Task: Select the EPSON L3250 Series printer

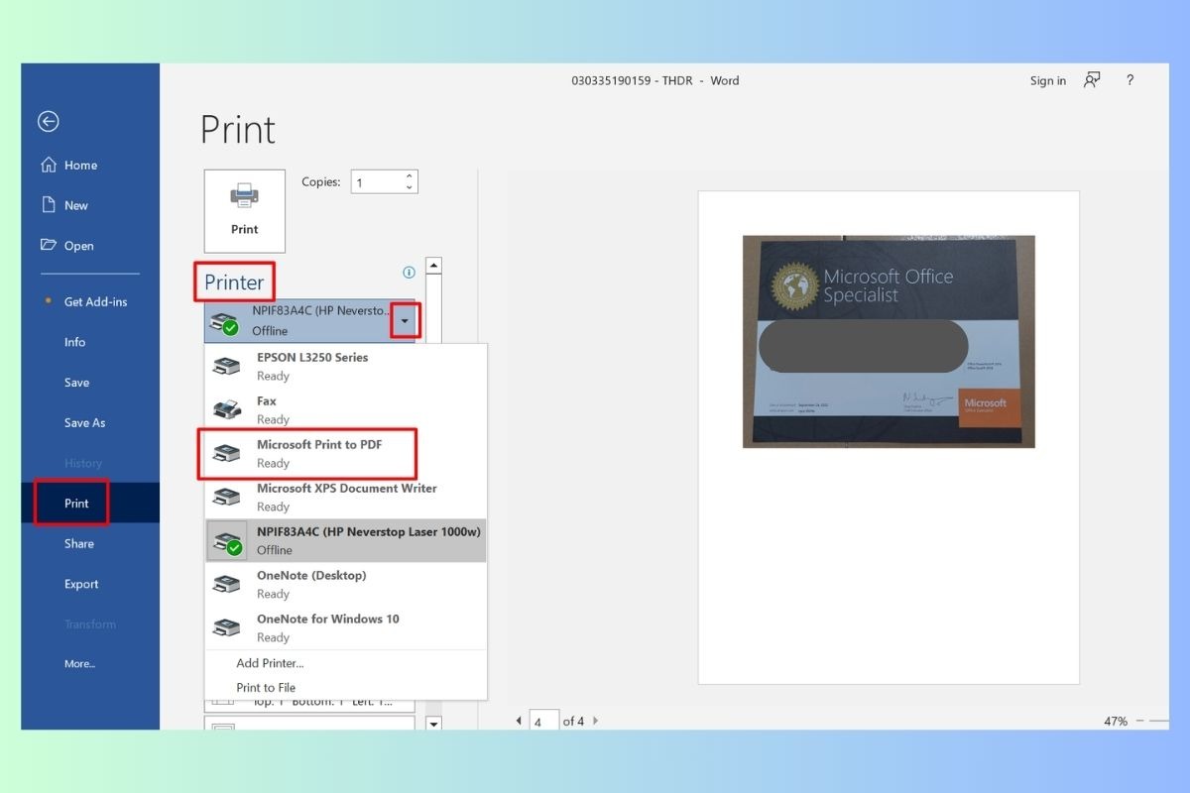Action: click(x=346, y=366)
